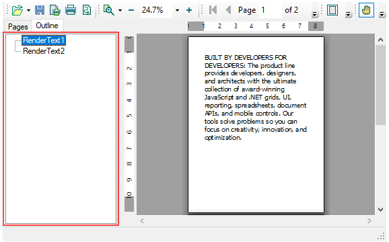Screen dimensions: 389x242
Task: Select the single page view icon
Action: (x=332, y=10)
